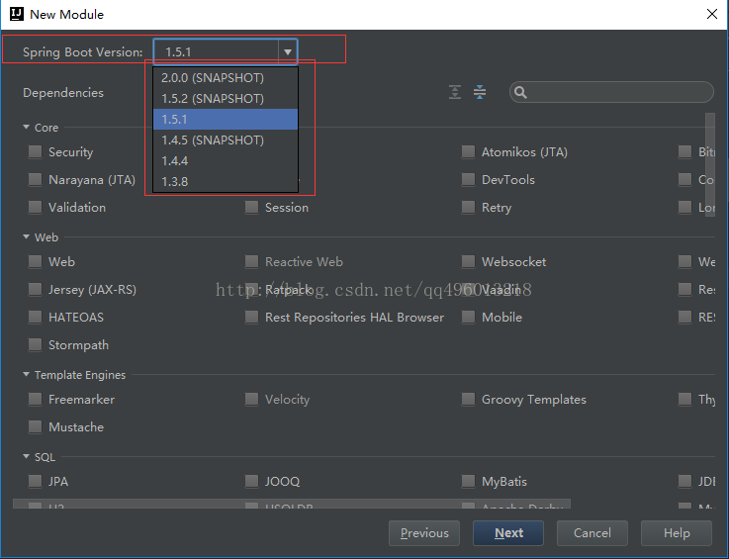Tick the Vaadin checkbox
729x559 pixels.
[468, 290]
